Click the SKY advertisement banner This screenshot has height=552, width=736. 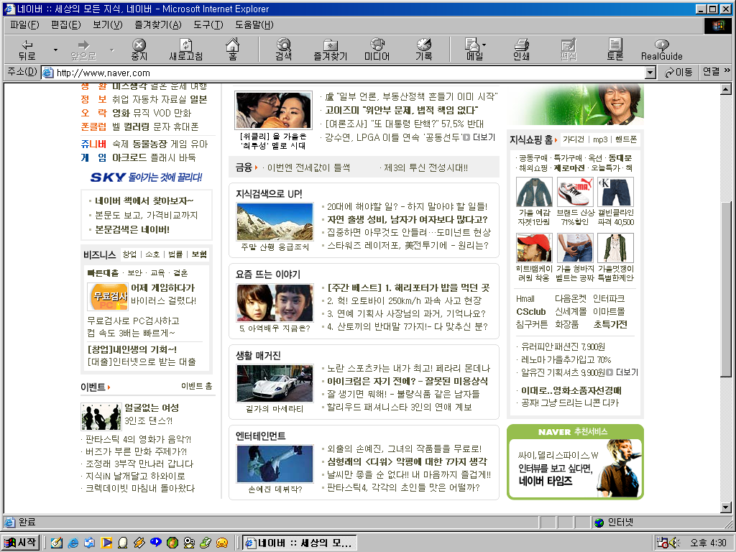click(146, 177)
